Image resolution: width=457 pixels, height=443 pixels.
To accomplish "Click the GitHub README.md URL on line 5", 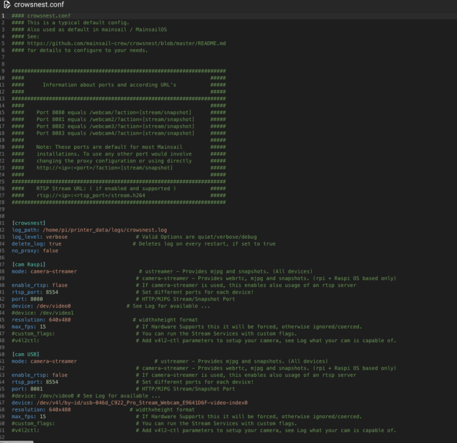I will [126, 44].
